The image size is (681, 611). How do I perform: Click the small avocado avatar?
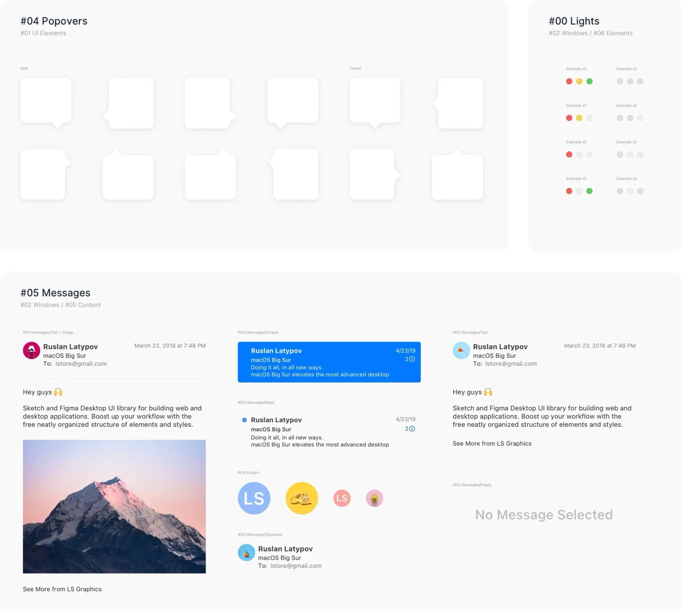(374, 498)
